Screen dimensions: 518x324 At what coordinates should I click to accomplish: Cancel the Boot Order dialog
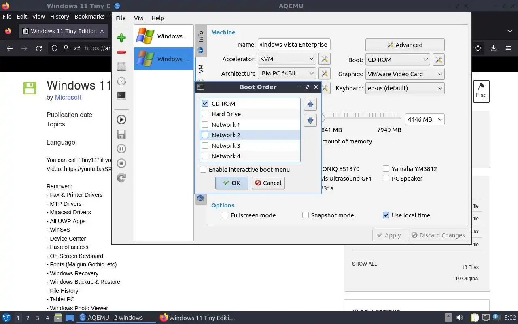point(268,183)
